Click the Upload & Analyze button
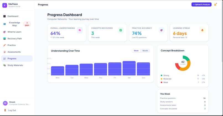This screenshot has width=223, height=116. [x=201, y=4]
